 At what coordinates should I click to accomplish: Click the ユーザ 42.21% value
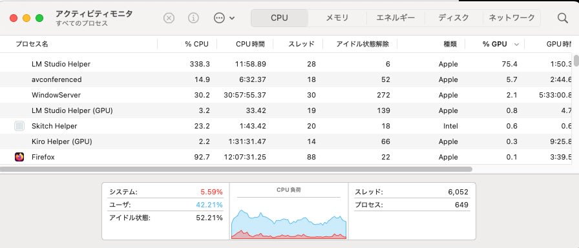tap(209, 205)
